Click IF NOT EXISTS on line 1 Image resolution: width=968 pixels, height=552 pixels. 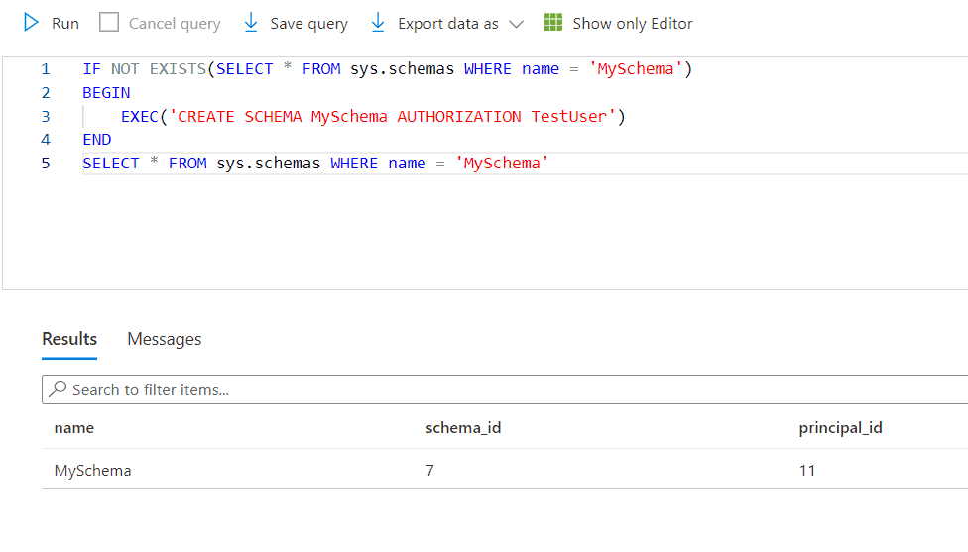coord(144,69)
